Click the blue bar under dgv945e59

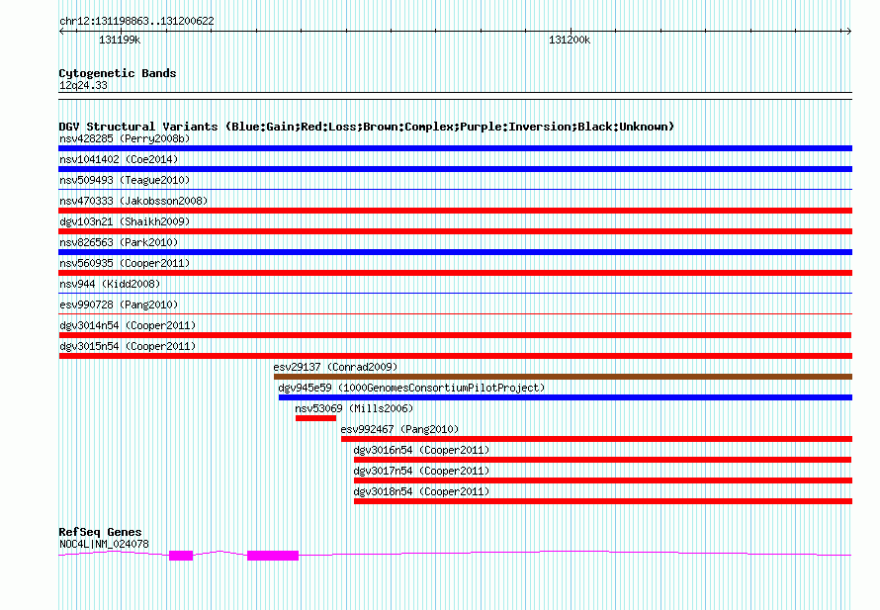tap(566, 397)
